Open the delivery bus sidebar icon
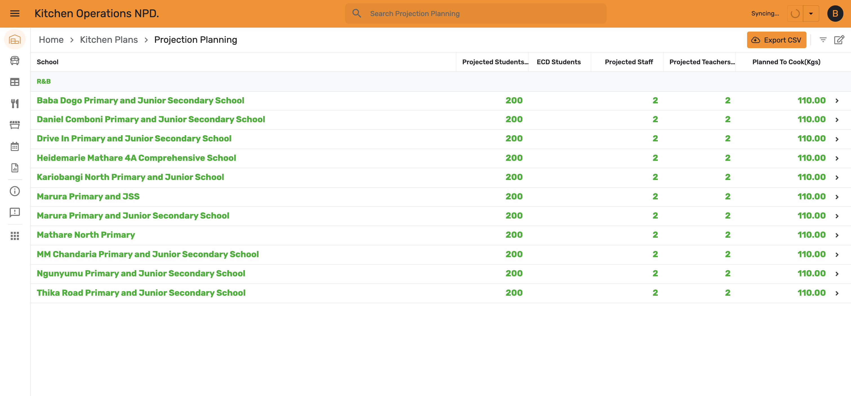Image resolution: width=851 pixels, height=396 pixels. pyautogui.click(x=15, y=61)
